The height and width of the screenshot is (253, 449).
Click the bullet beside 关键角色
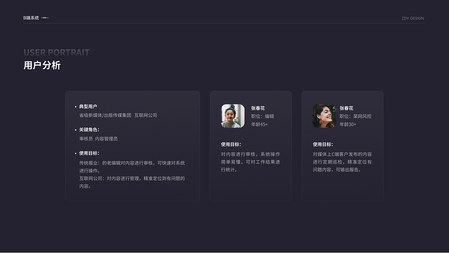(75, 129)
